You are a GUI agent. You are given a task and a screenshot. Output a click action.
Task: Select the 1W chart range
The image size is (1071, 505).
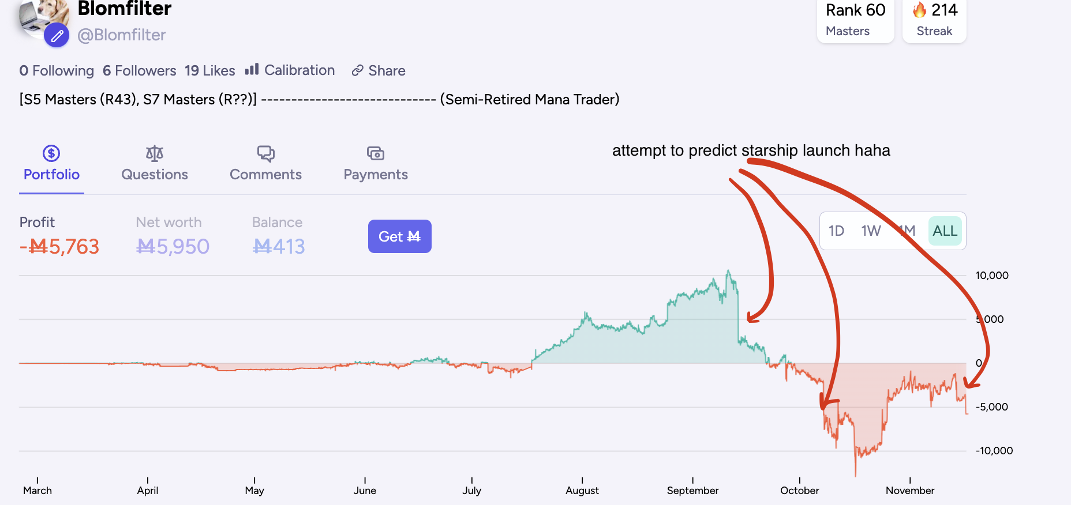point(871,231)
